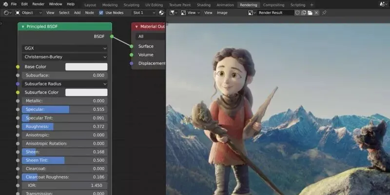Click the Subsurface Color input socket

18,92
